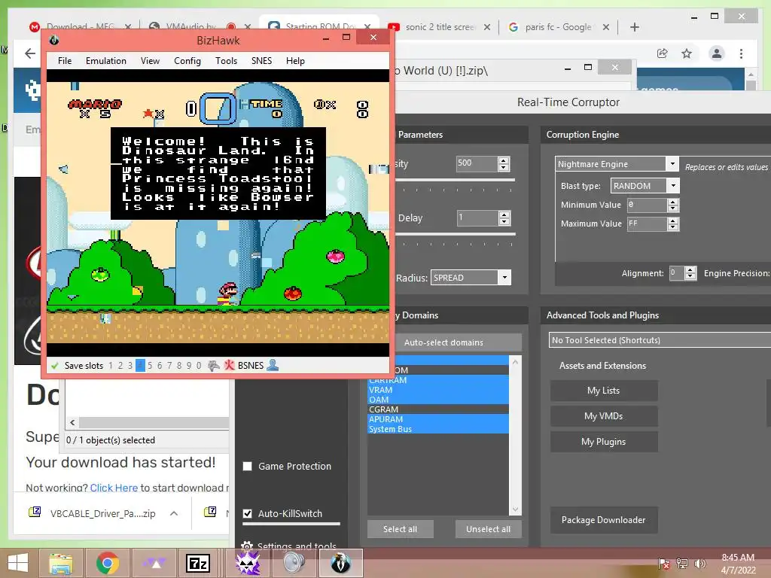Open Real-Time Corruptor taskbar icon

(248, 563)
